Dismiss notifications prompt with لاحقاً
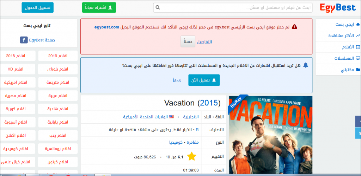361x176 pixels. (177, 80)
